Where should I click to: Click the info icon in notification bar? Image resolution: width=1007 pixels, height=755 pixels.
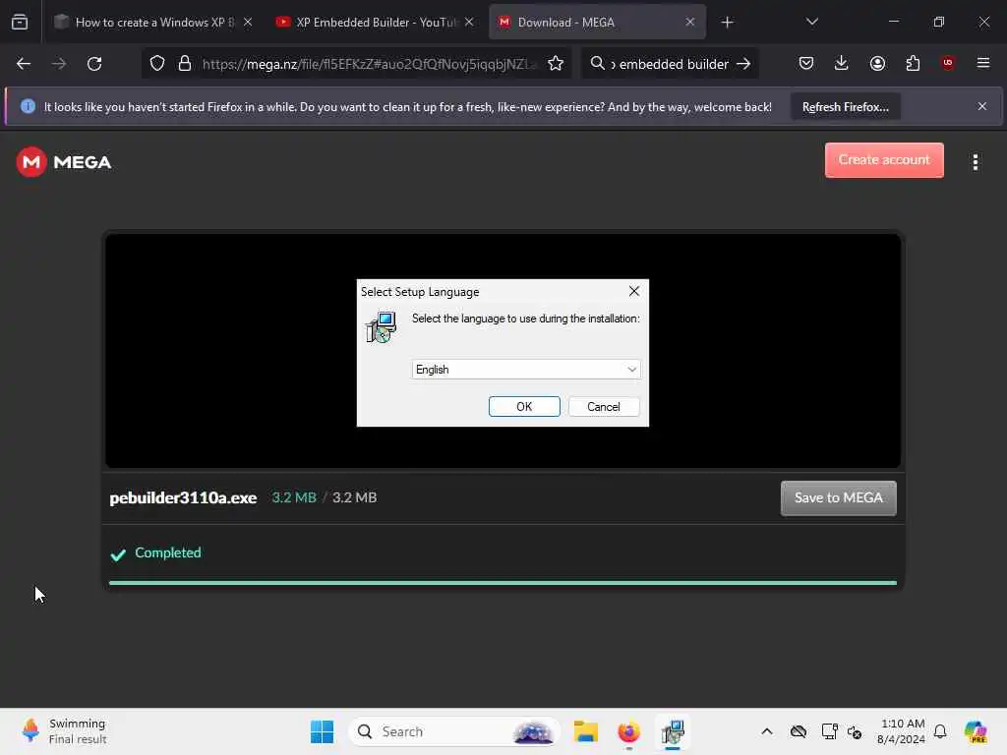(x=28, y=106)
